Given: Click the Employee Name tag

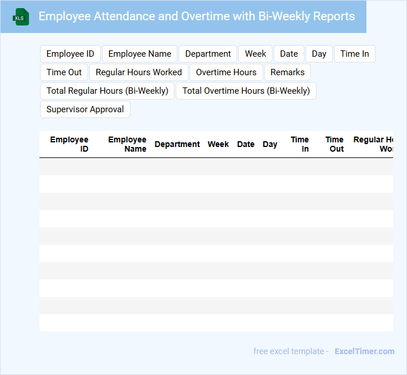Looking at the screenshot, I should pos(140,54).
